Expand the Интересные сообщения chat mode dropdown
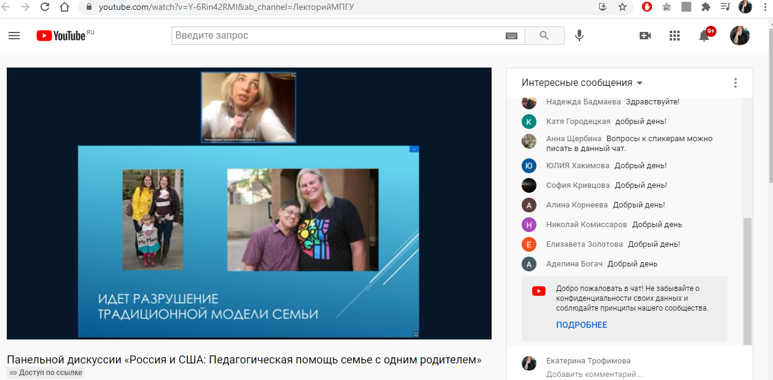This screenshot has height=380, width=773. click(581, 83)
